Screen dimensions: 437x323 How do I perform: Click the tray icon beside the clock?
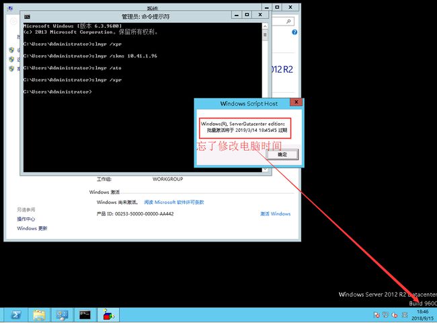[x=404, y=315]
